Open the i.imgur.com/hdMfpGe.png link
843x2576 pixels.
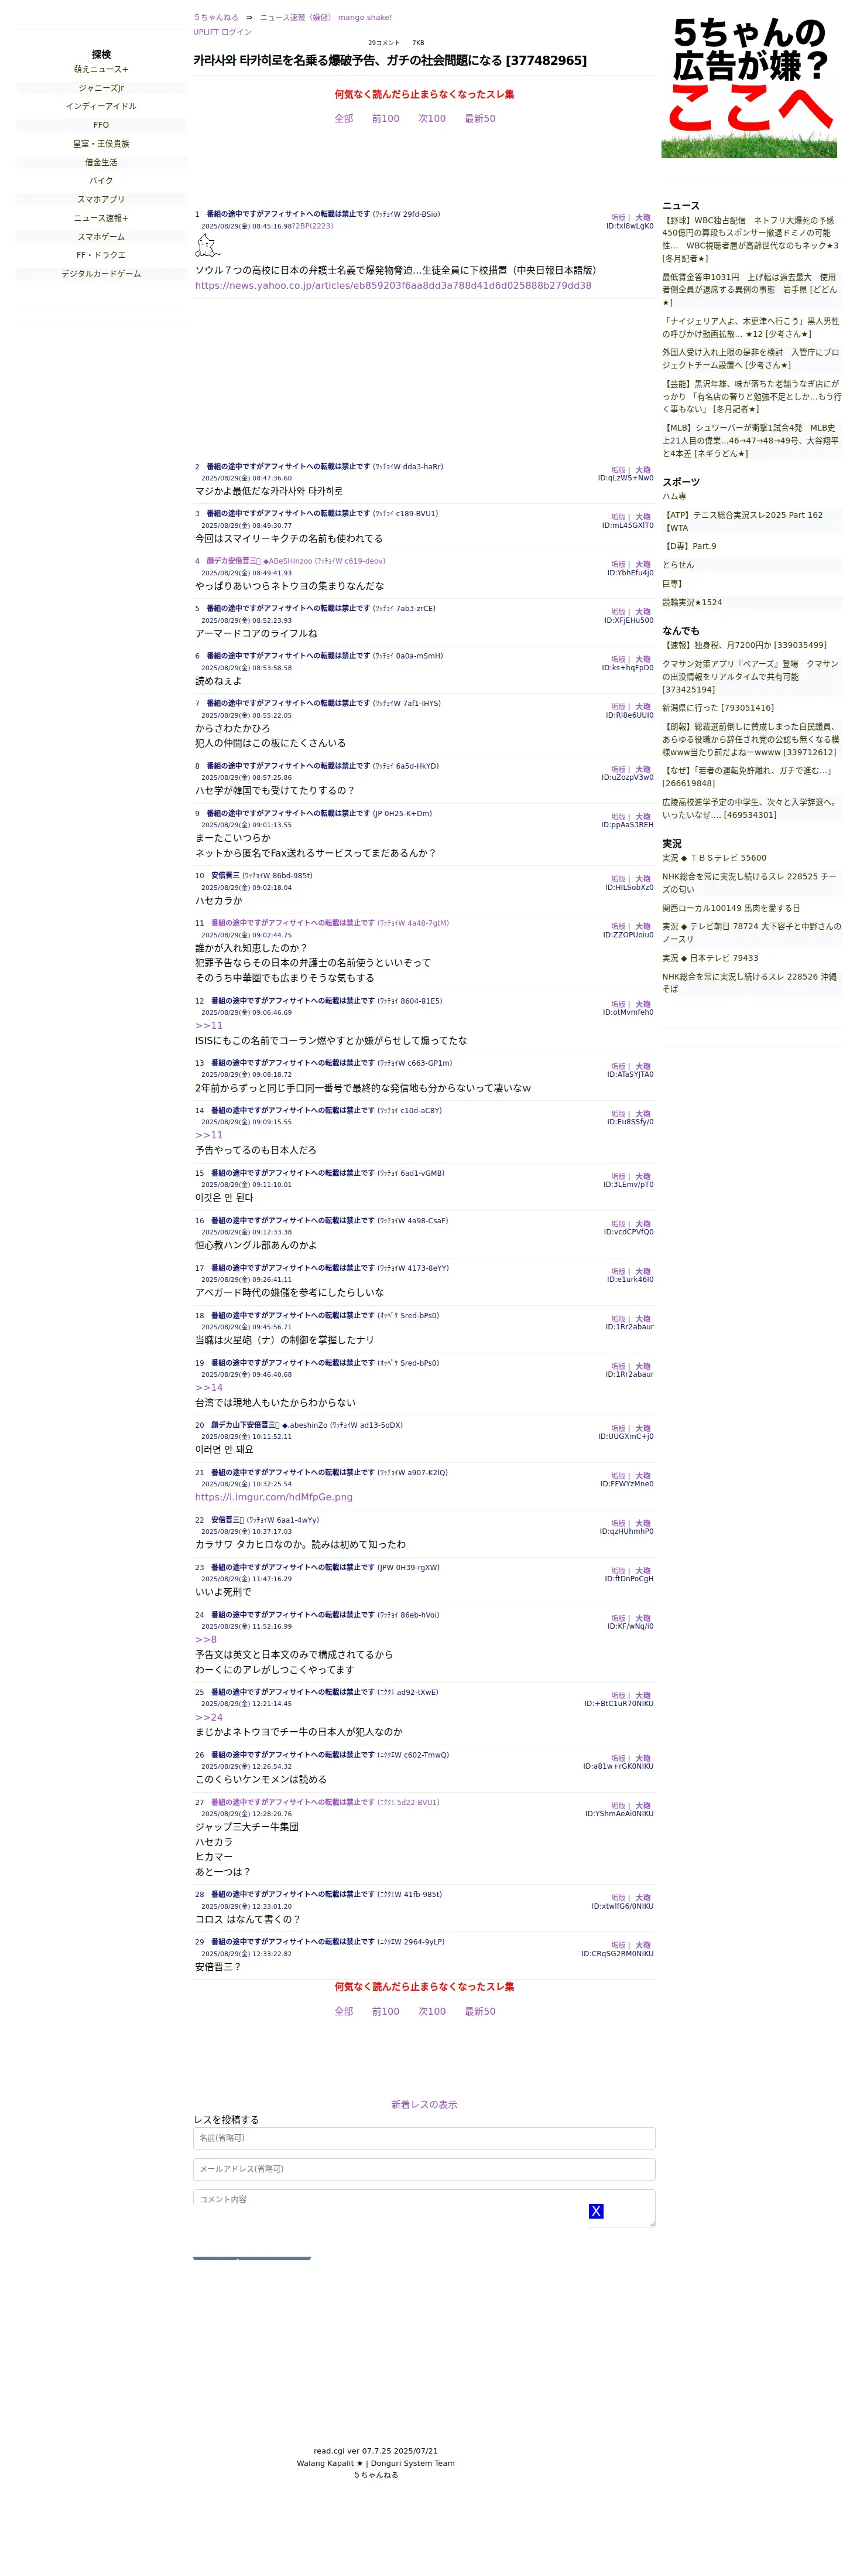click(x=273, y=1497)
